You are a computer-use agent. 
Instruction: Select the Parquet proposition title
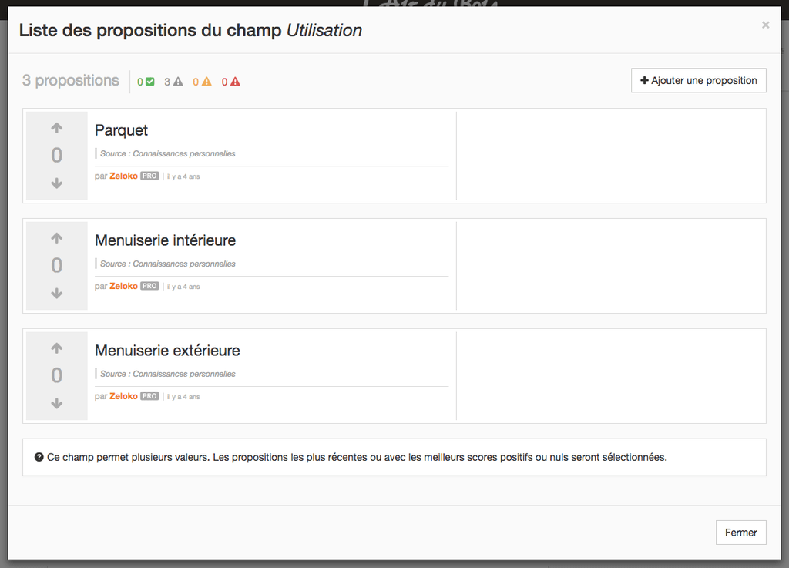(x=121, y=130)
